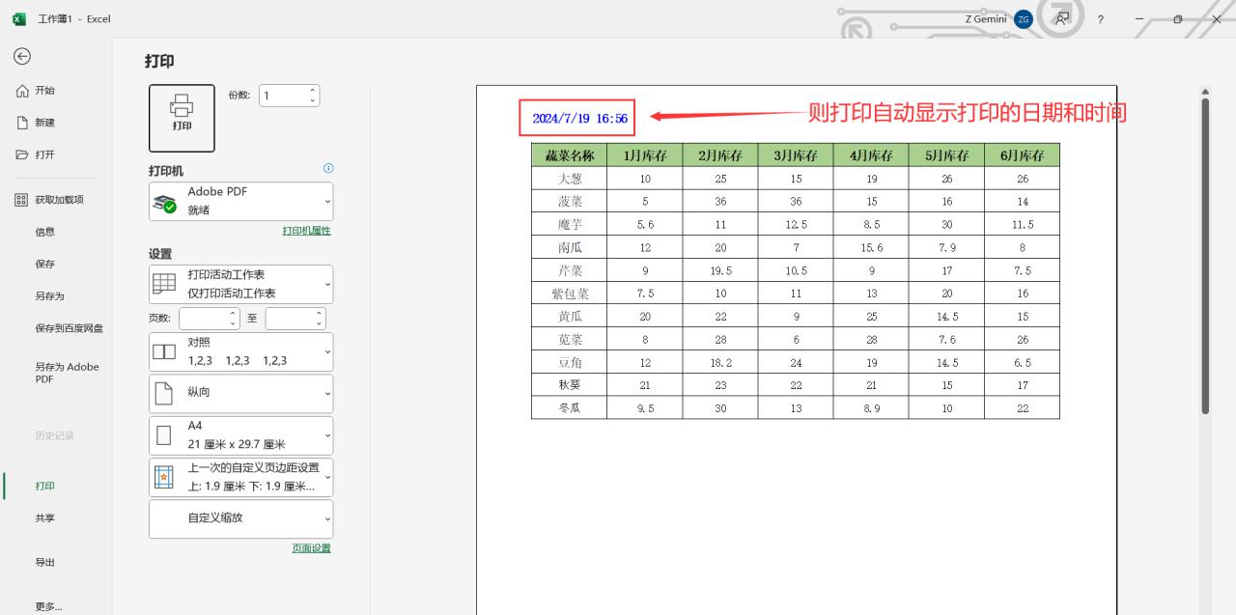
Task: Click the 大葱 row label
Action: [570, 179]
